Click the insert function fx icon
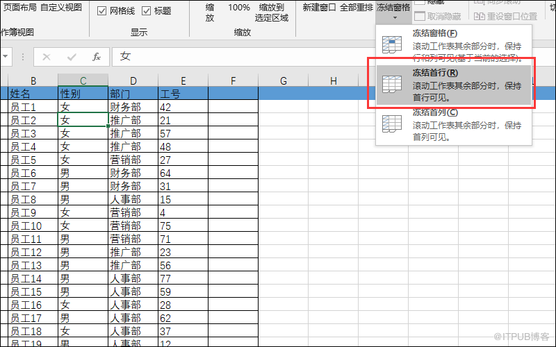 97,57
